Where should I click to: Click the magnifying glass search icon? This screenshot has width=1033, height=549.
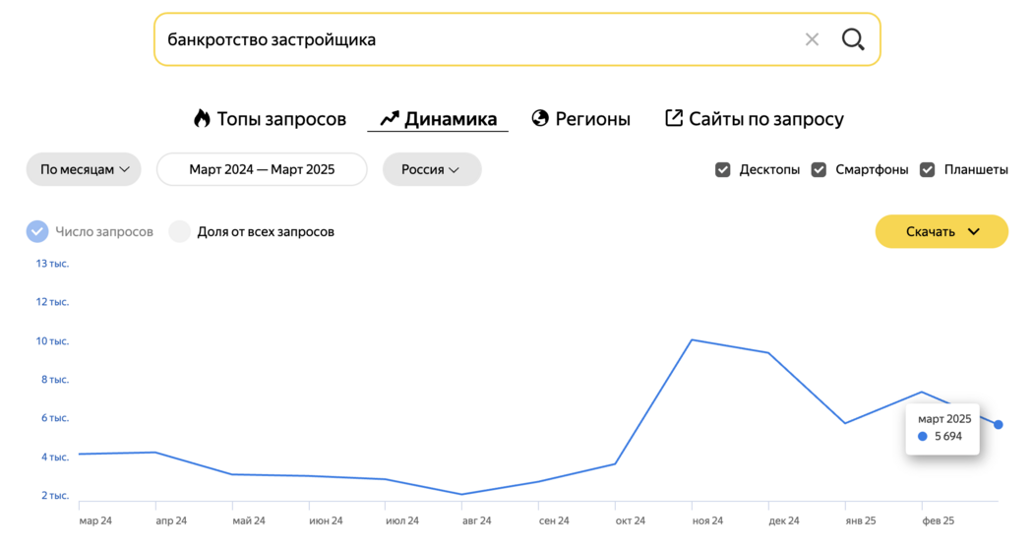pos(853,39)
